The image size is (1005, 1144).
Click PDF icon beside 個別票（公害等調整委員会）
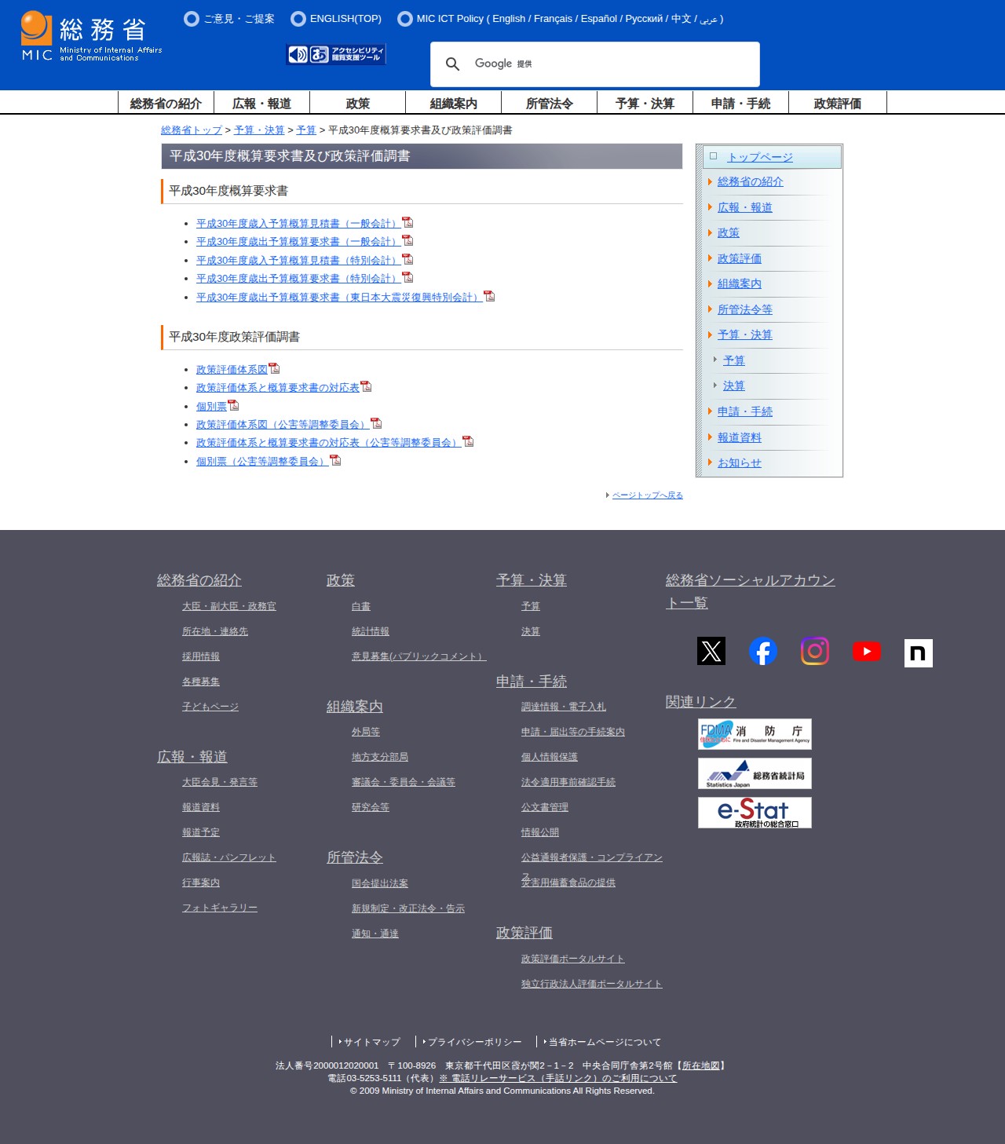[x=335, y=460]
